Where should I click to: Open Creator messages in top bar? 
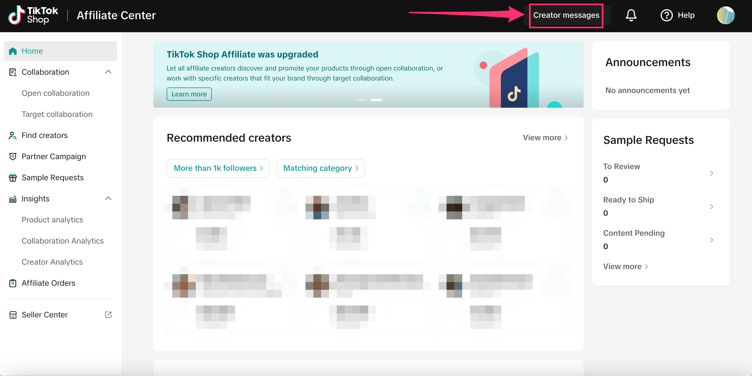click(x=566, y=15)
